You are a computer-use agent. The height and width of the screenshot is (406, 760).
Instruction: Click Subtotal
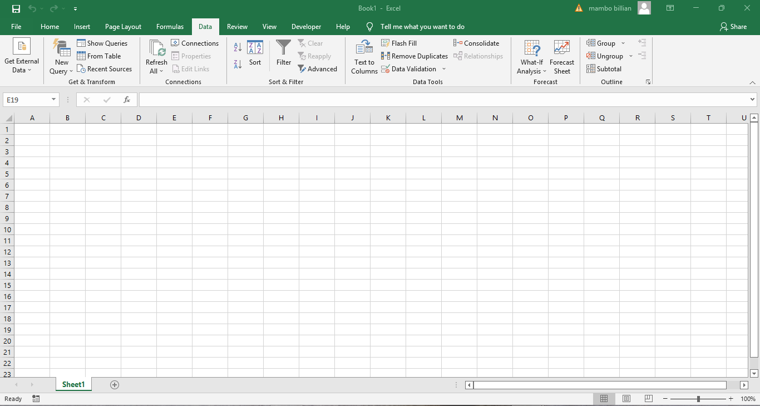coord(604,69)
